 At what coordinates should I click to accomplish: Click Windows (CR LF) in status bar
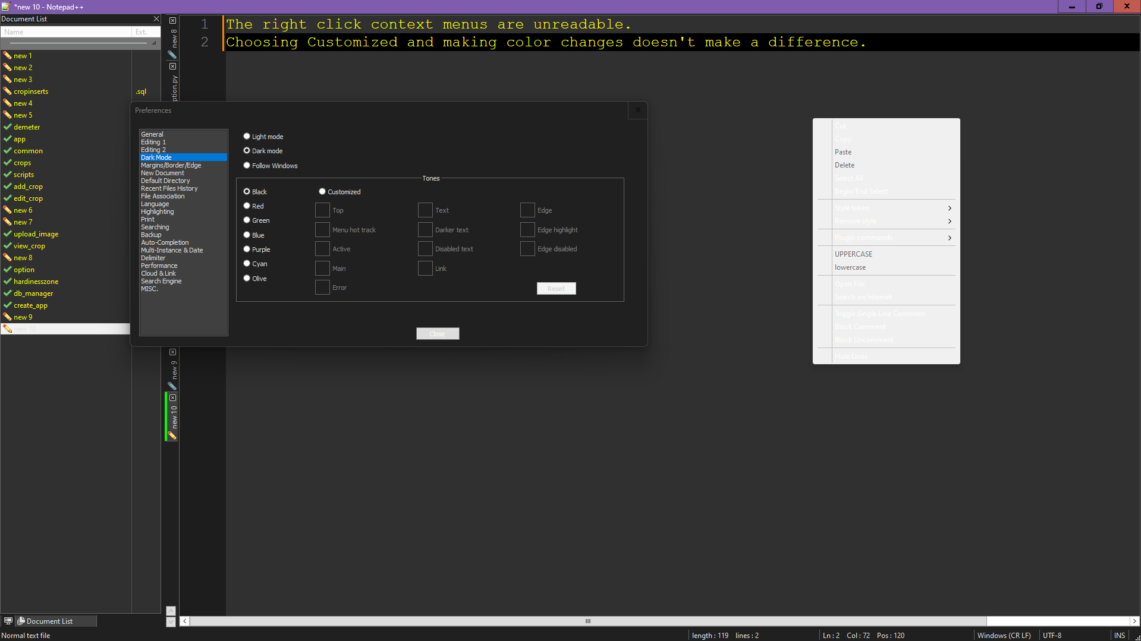[1004, 635]
